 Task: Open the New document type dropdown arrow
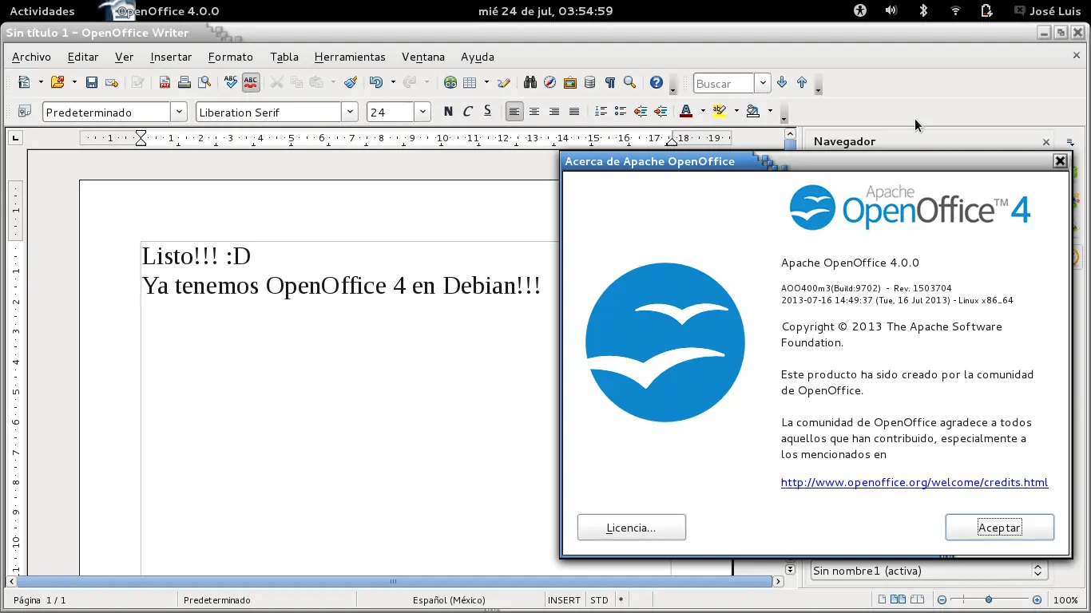click(41, 82)
